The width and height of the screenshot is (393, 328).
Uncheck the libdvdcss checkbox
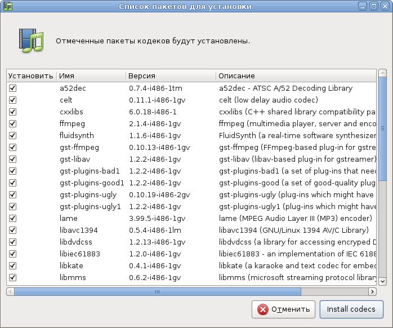point(12,242)
